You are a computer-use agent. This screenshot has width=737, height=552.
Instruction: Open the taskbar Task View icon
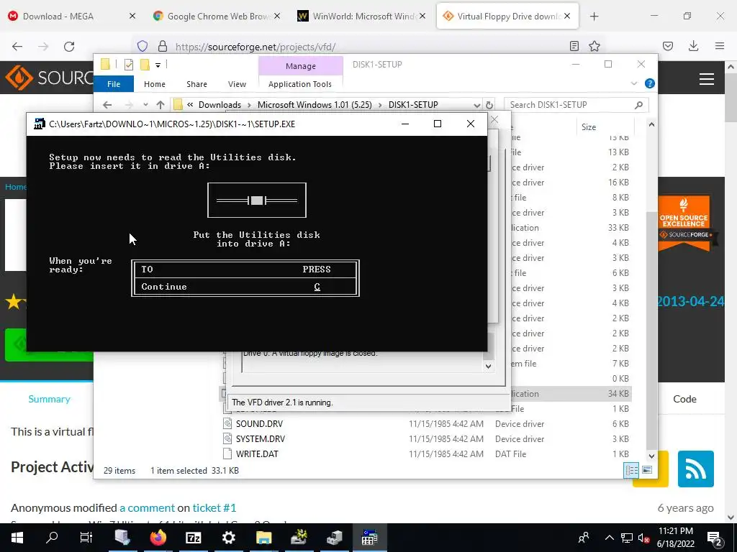pyautogui.click(x=86, y=538)
